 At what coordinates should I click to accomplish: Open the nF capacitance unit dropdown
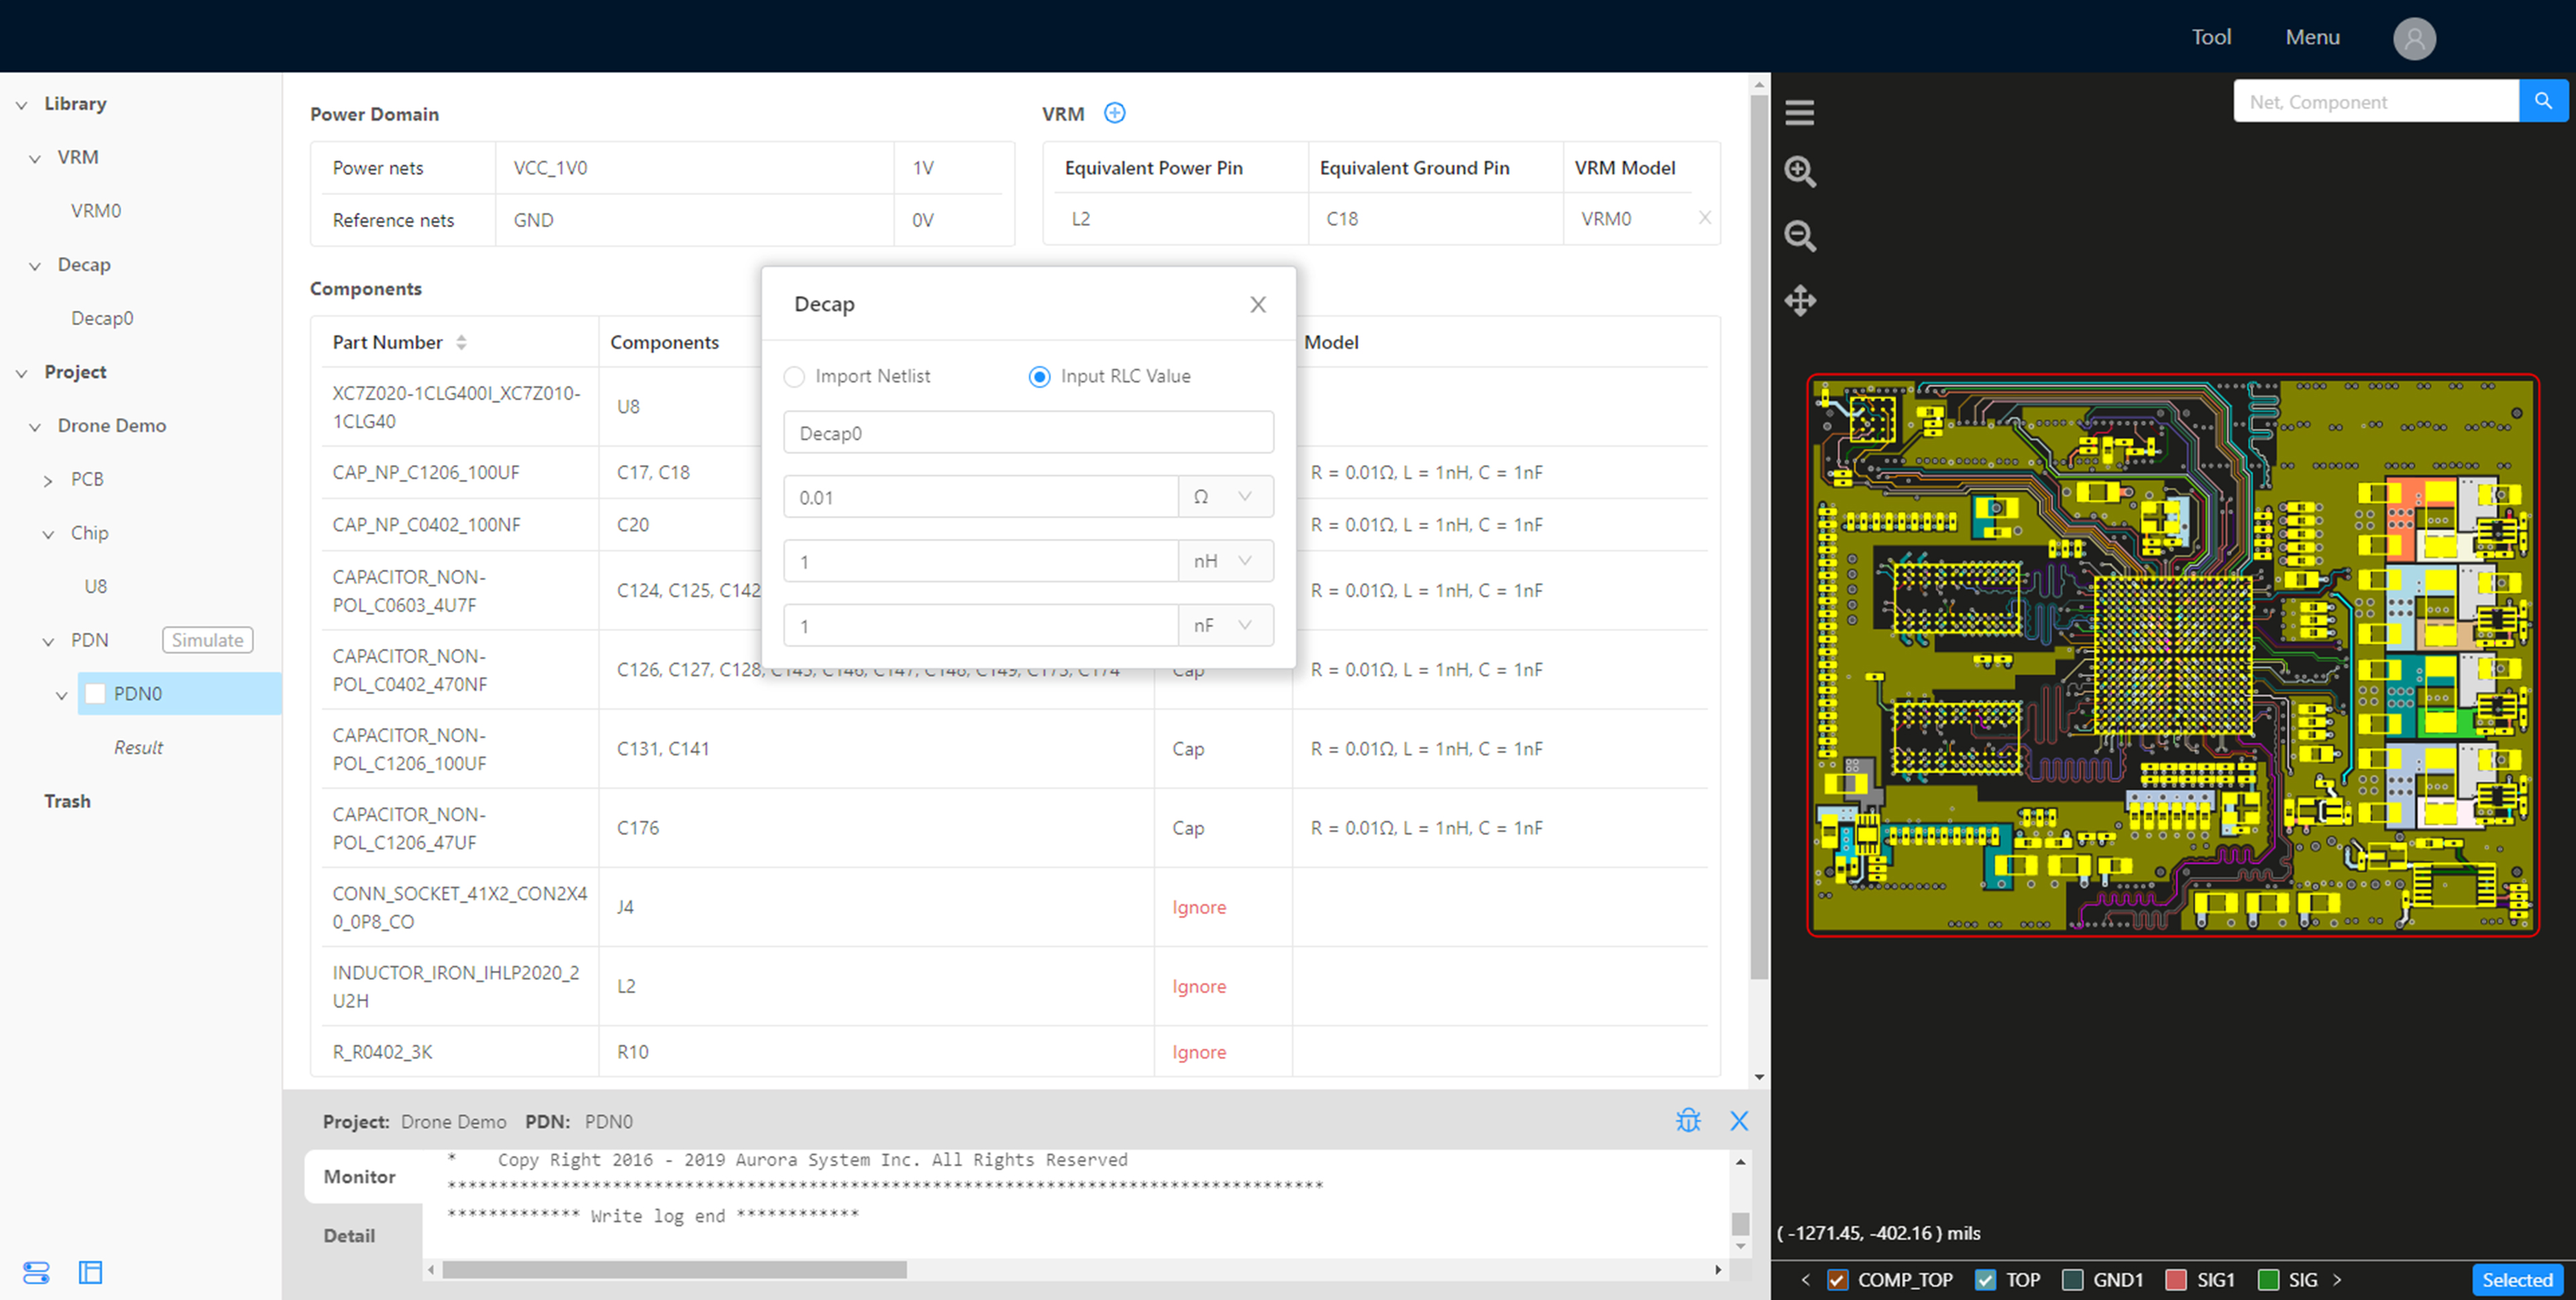coord(1225,626)
